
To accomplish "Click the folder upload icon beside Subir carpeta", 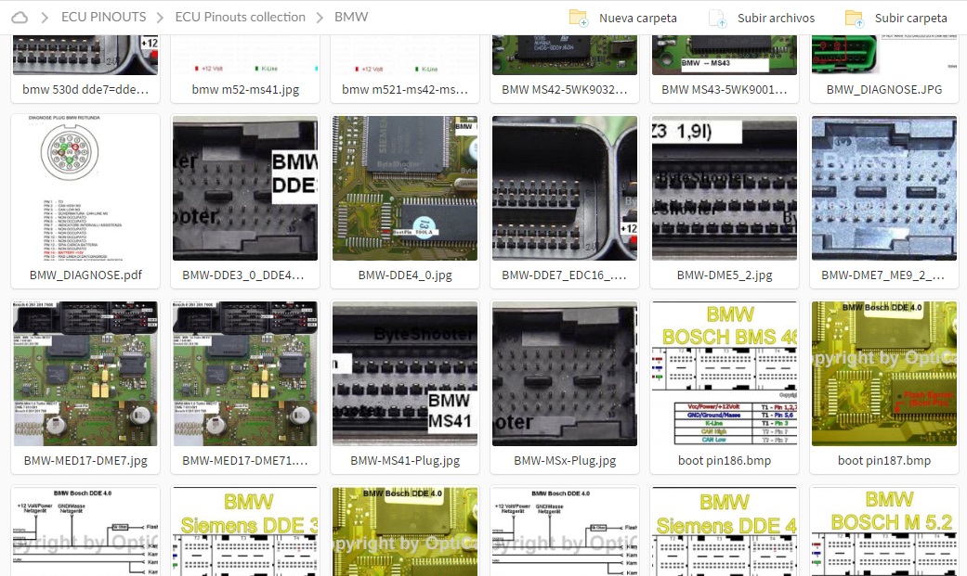I will [x=855, y=17].
